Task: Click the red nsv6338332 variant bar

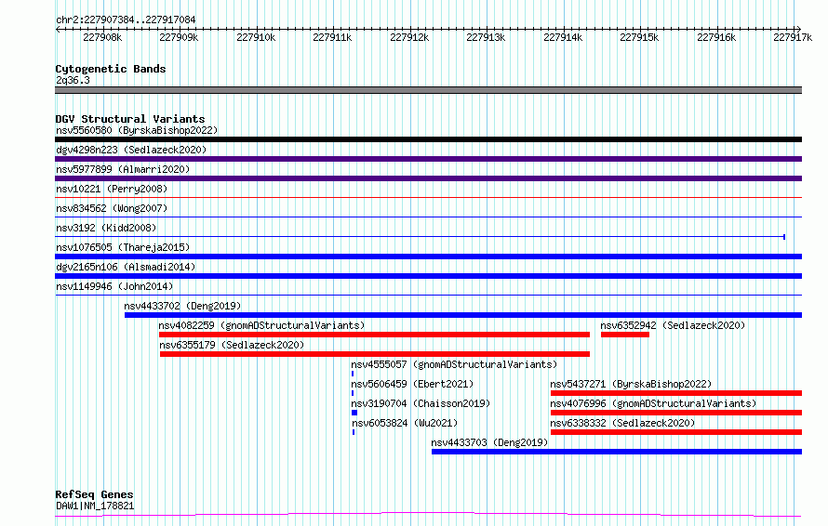Action: pyautogui.click(x=676, y=432)
